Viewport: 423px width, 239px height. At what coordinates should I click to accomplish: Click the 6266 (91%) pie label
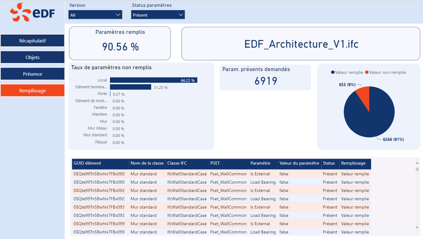point(393,139)
